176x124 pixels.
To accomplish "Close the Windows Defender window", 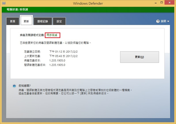I will tap(170, 3).
